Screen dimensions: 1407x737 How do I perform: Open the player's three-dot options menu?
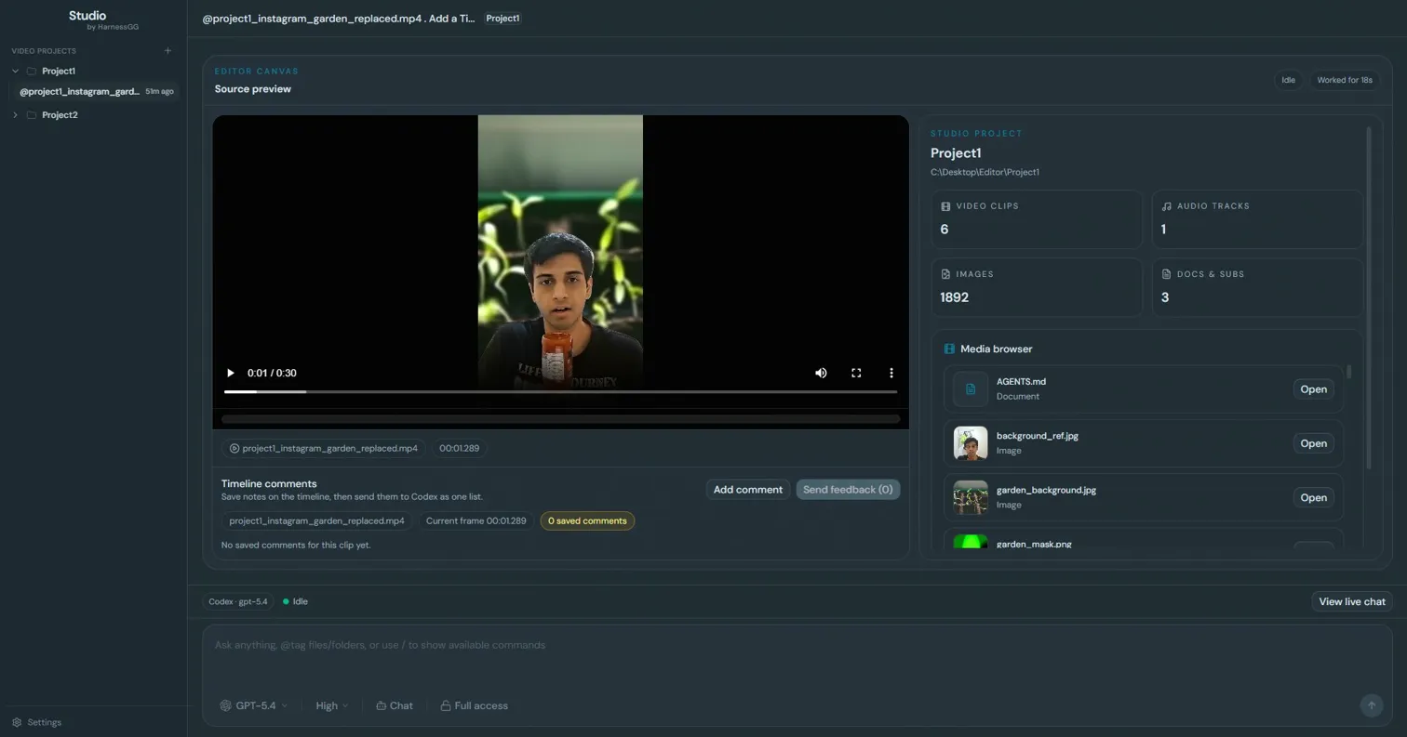click(891, 373)
